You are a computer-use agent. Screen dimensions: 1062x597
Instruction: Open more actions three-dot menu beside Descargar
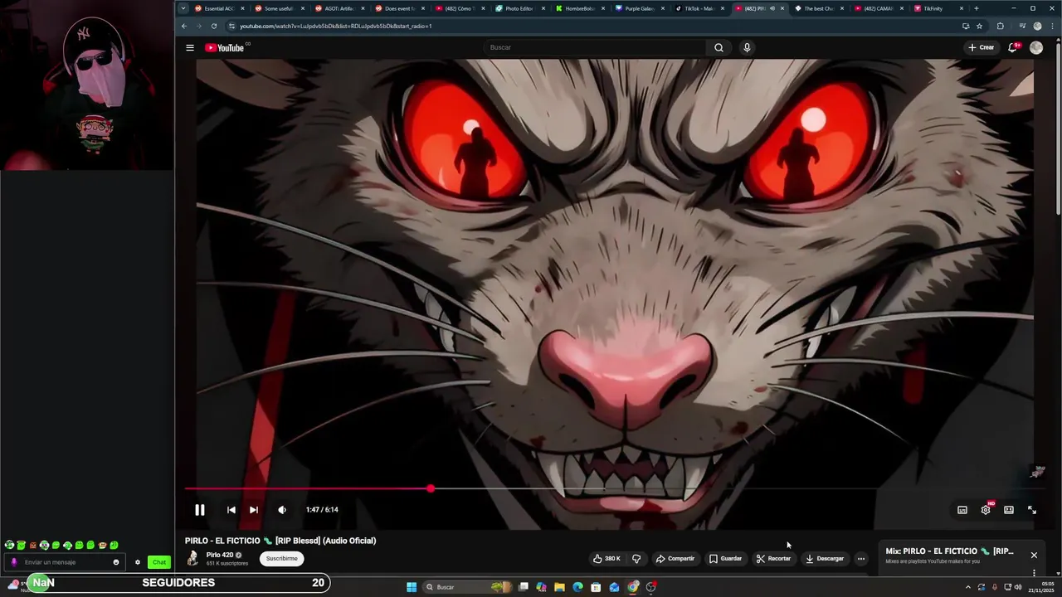point(861,559)
